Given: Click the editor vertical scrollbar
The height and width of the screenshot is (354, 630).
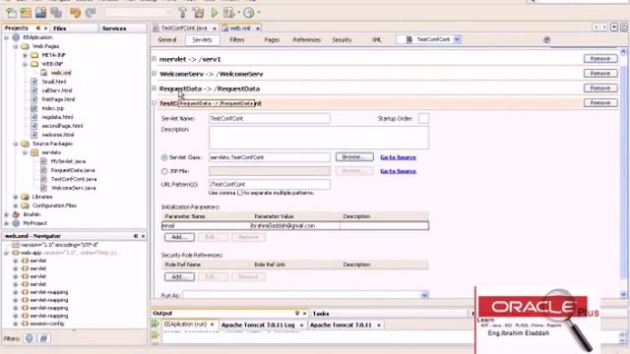Looking at the screenshot, I should click(x=623, y=173).
